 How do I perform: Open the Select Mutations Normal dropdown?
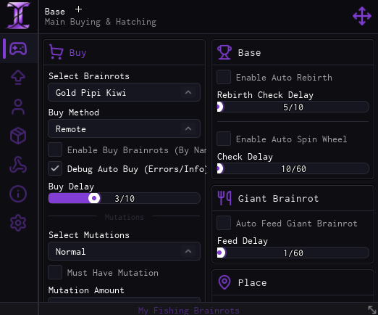pos(124,251)
